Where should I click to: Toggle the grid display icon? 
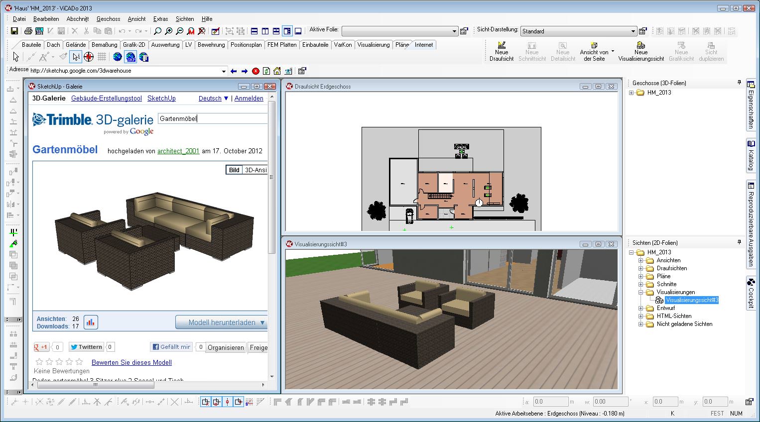click(x=102, y=57)
